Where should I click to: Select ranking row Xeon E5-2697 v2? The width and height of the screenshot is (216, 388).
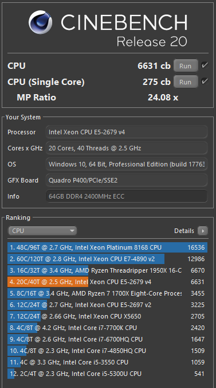(x=107, y=305)
